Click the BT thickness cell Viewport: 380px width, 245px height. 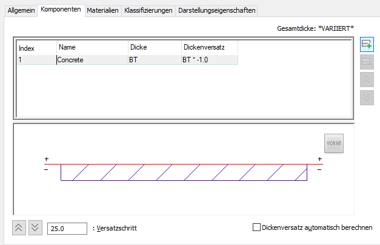[155, 60]
